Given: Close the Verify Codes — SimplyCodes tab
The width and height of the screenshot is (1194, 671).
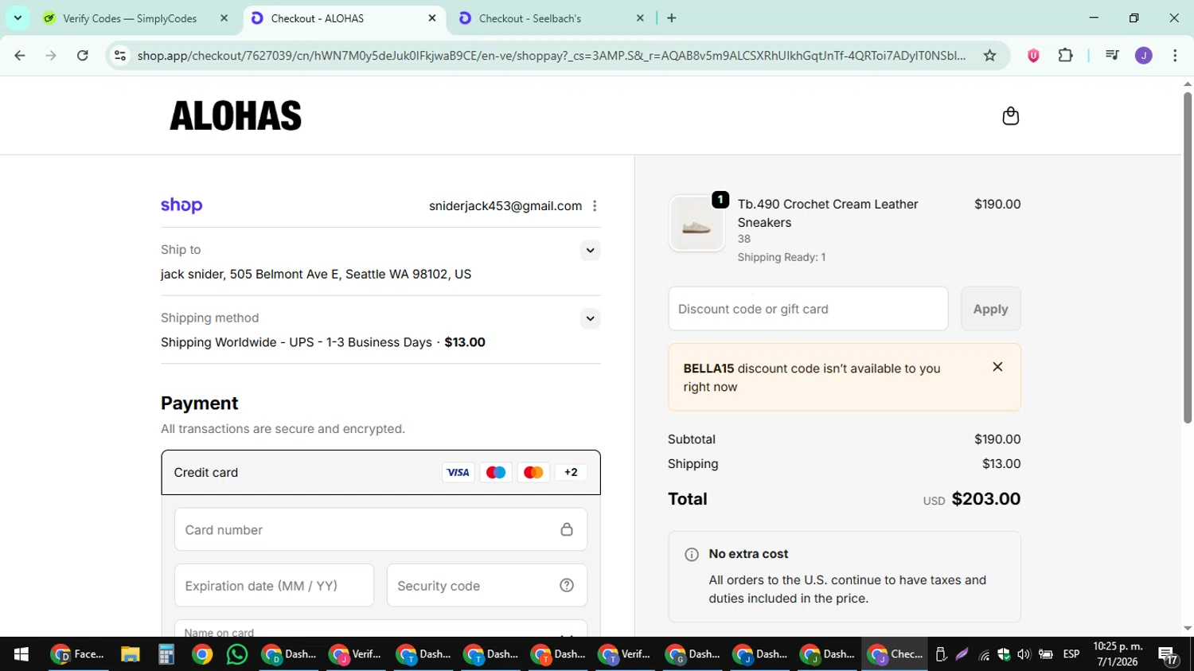Looking at the screenshot, I should tap(224, 18).
